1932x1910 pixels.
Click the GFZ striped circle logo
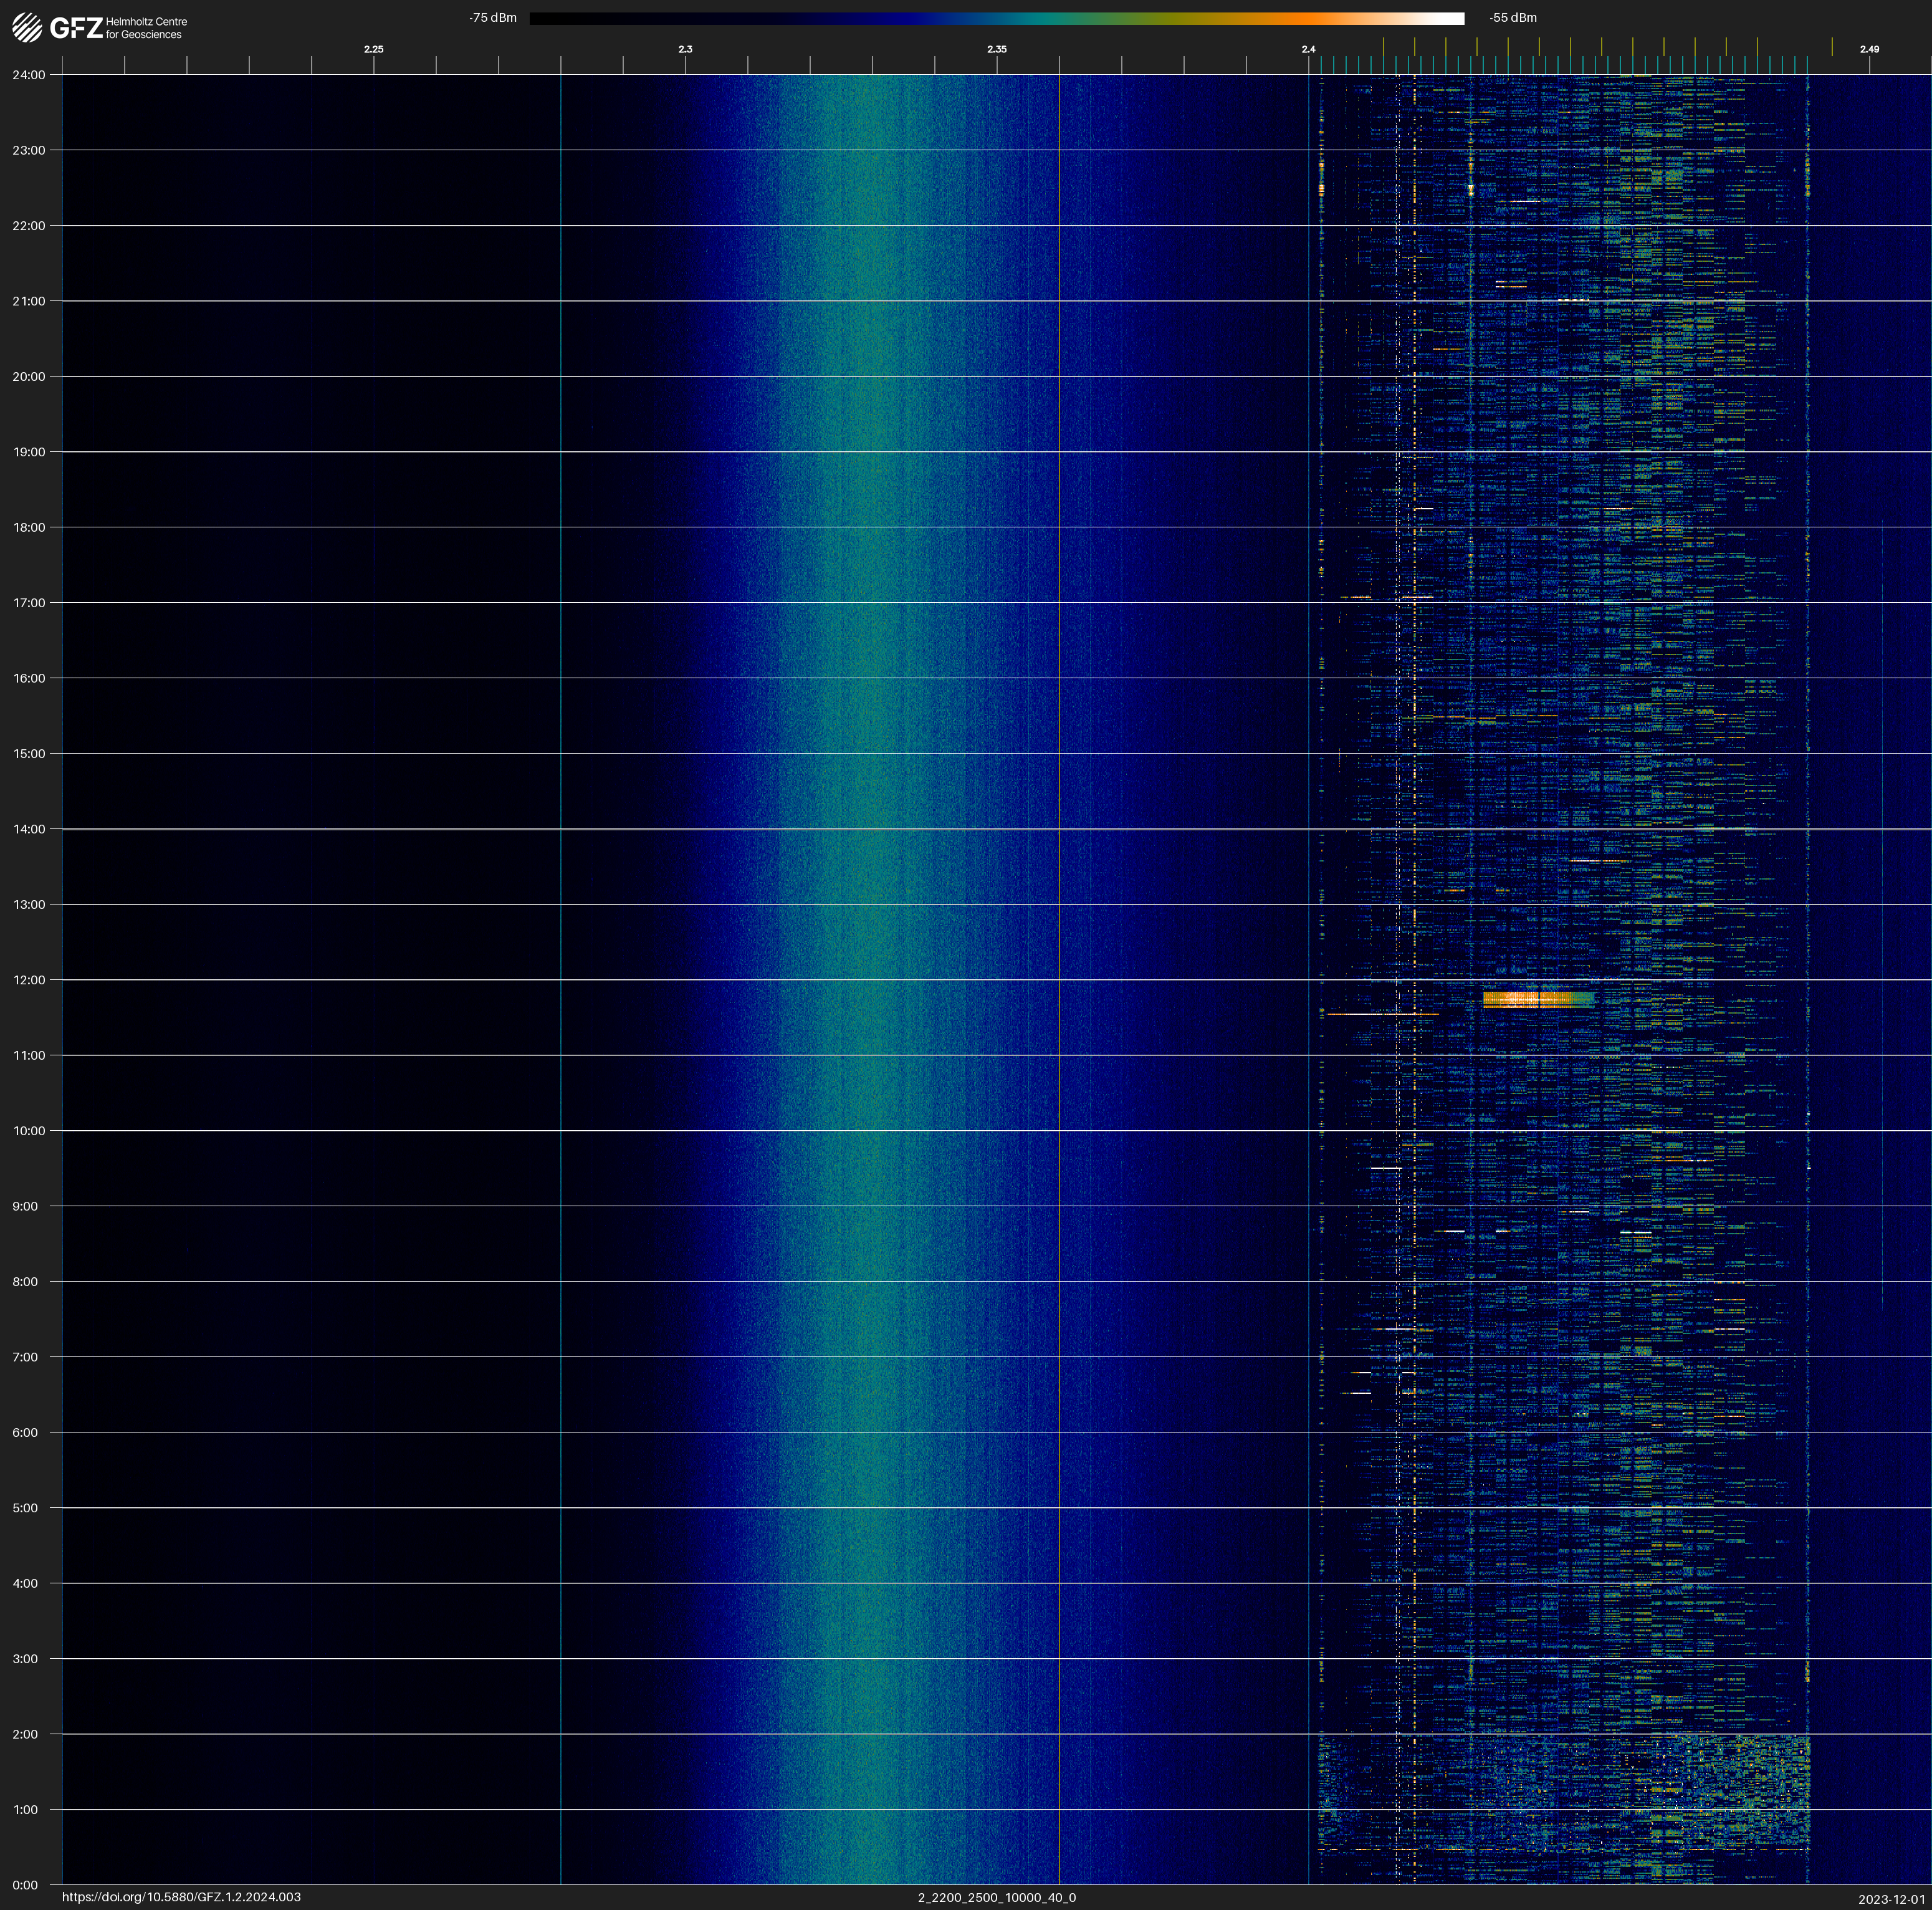pos(27,27)
